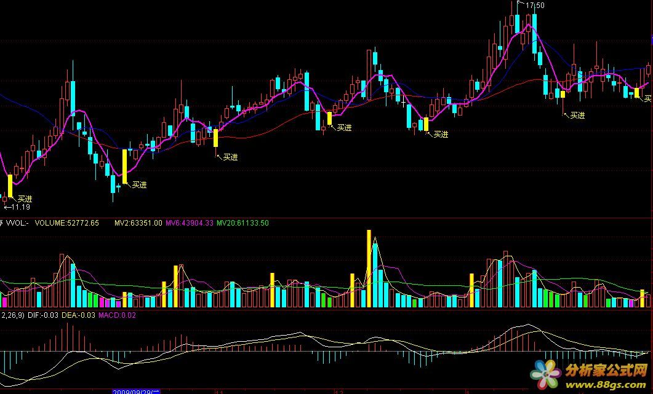Select the 买进 signal above 11.19
653x394 pixels.
click(x=25, y=199)
